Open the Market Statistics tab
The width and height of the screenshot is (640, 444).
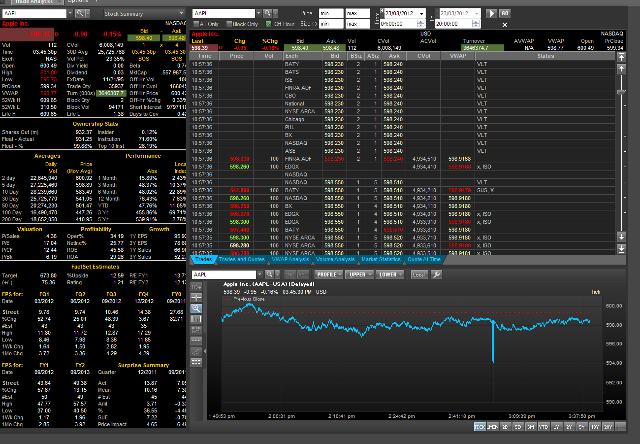381,259
